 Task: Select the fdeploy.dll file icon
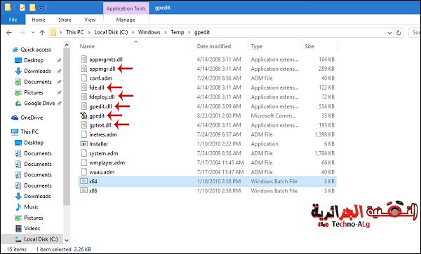pyautogui.click(x=84, y=97)
